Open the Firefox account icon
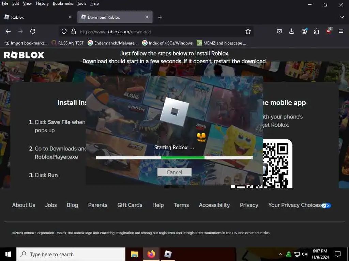349x261 pixels. click(304, 31)
